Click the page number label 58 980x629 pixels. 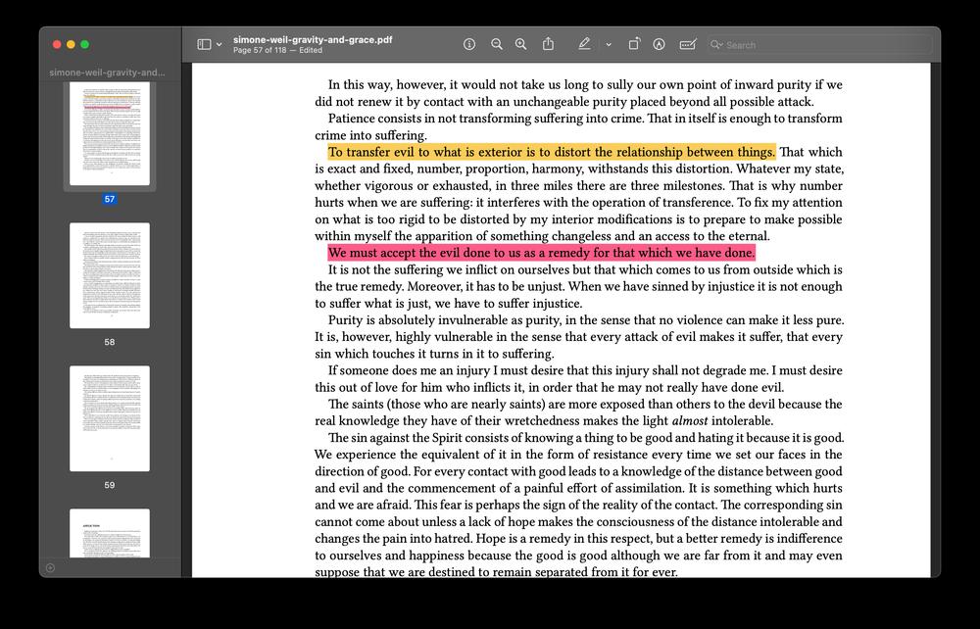click(110, 342)
